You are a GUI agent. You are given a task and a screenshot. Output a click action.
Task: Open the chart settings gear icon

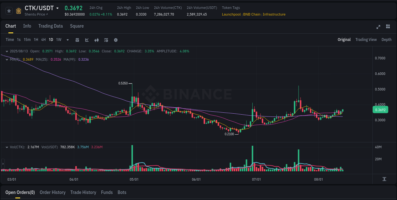coord(116,40)
